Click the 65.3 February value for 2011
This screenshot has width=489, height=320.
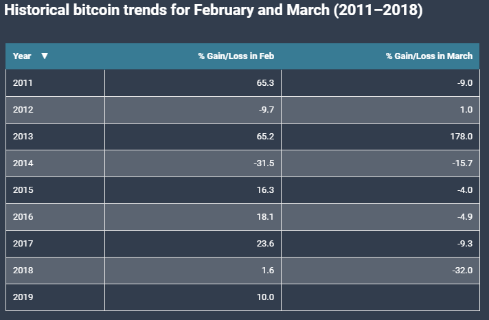266,83
